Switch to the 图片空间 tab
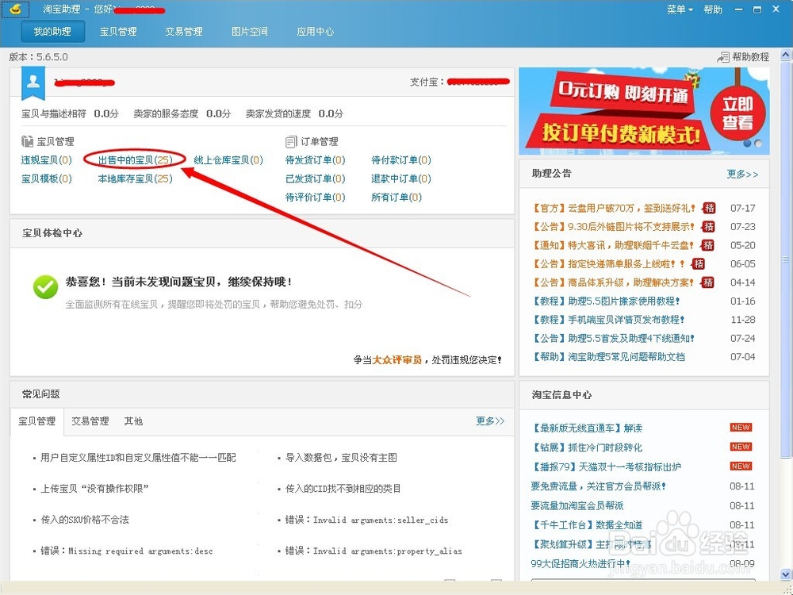This screenshot has width=793, height=595. (250, 31)
